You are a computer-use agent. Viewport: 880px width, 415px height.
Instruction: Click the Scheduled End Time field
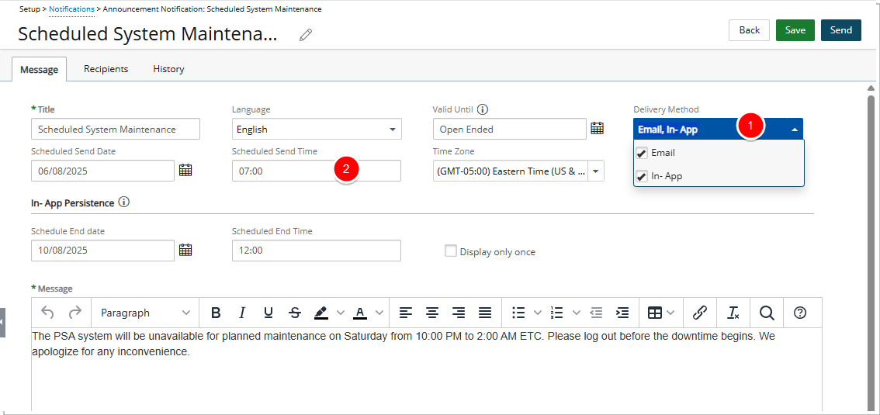click(x=316, y=251)
